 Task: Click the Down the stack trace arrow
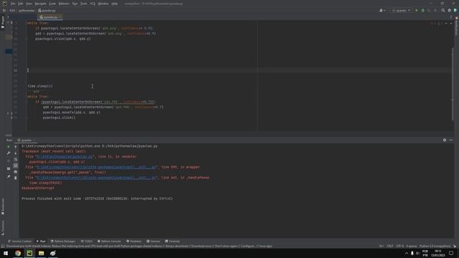point(16,153)
